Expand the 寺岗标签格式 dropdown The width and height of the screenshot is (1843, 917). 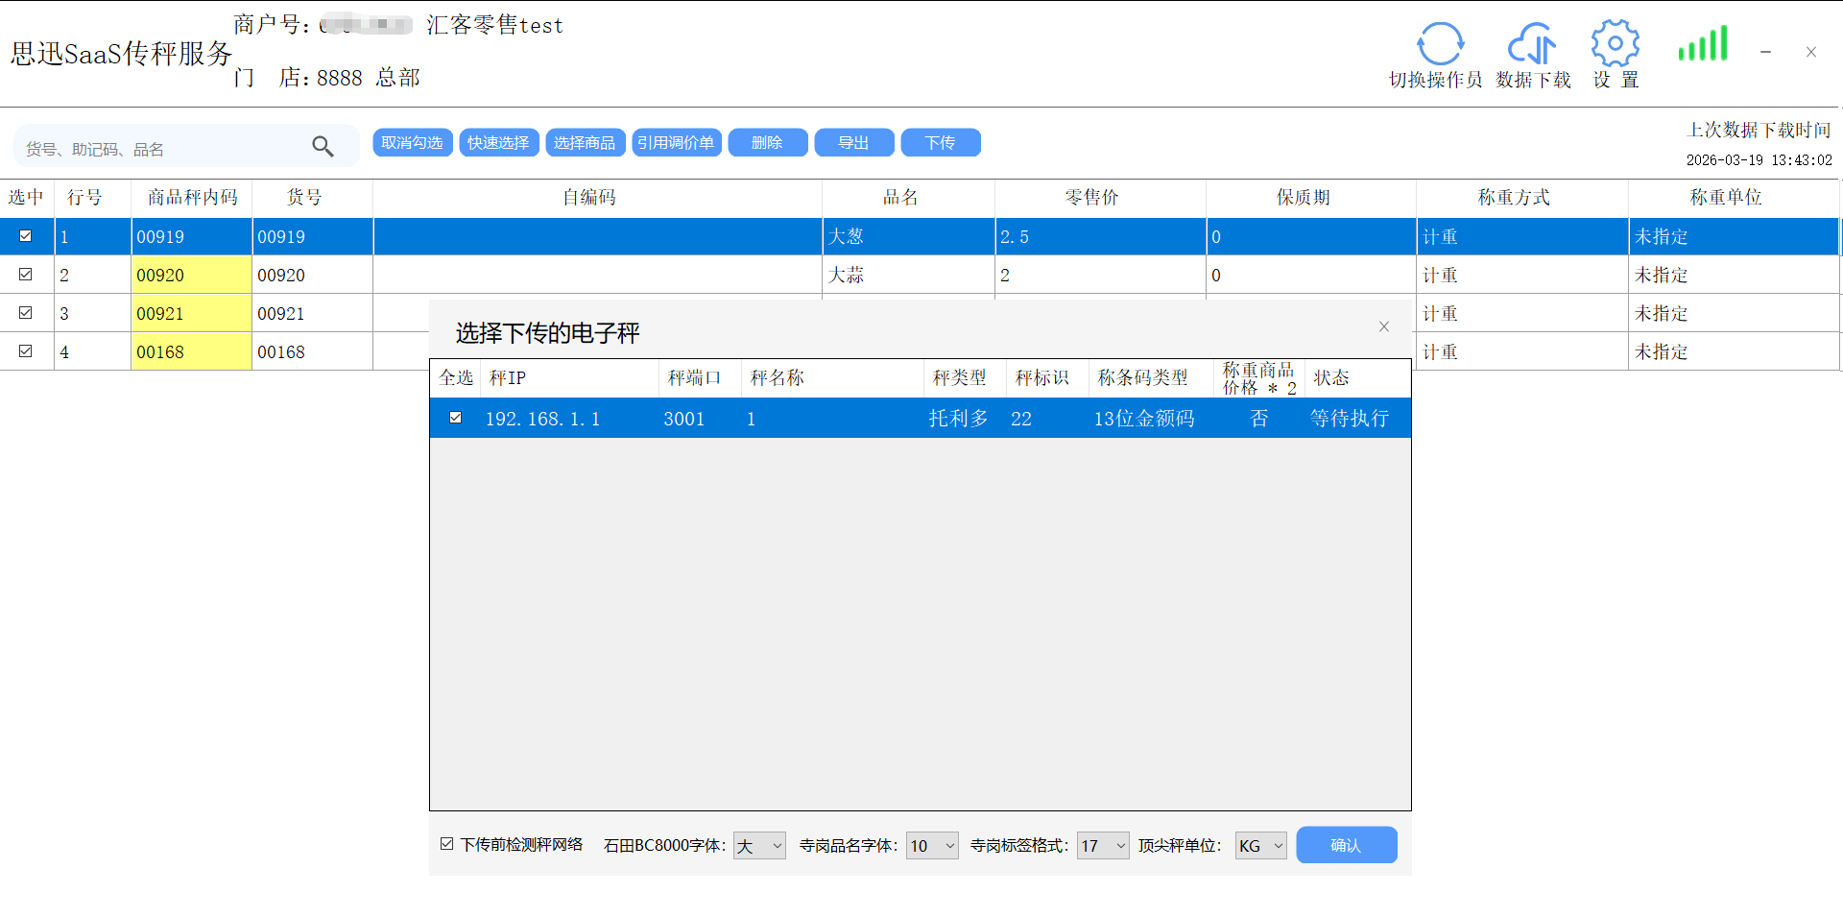point(1103,846)
